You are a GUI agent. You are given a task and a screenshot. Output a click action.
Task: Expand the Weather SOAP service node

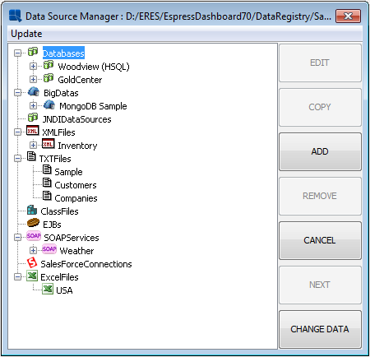tap(33, 250)
